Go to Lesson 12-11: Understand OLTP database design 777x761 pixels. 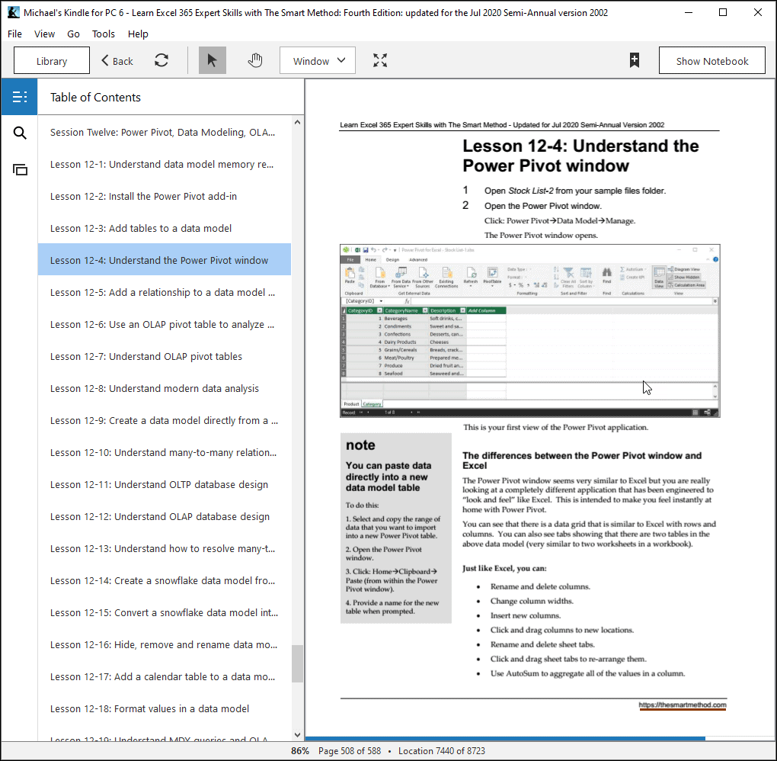pyautogui.click(x=165, y=484)
